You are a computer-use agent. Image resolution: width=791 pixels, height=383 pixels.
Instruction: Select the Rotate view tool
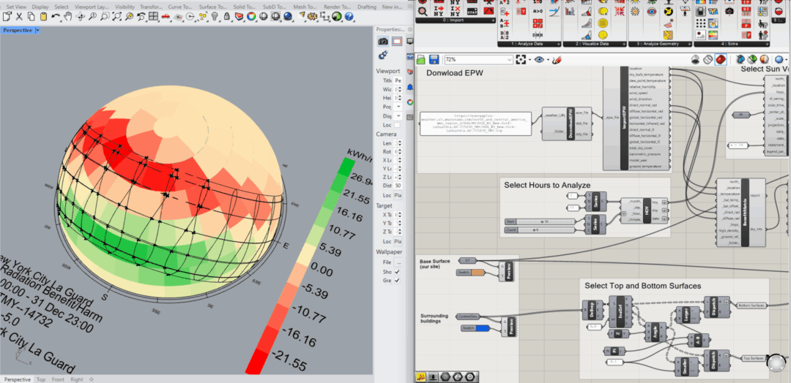(x=81, y=17)
